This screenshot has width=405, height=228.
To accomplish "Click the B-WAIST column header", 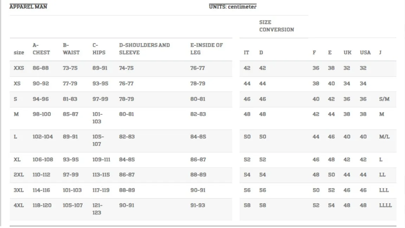I will click(71, 49).
